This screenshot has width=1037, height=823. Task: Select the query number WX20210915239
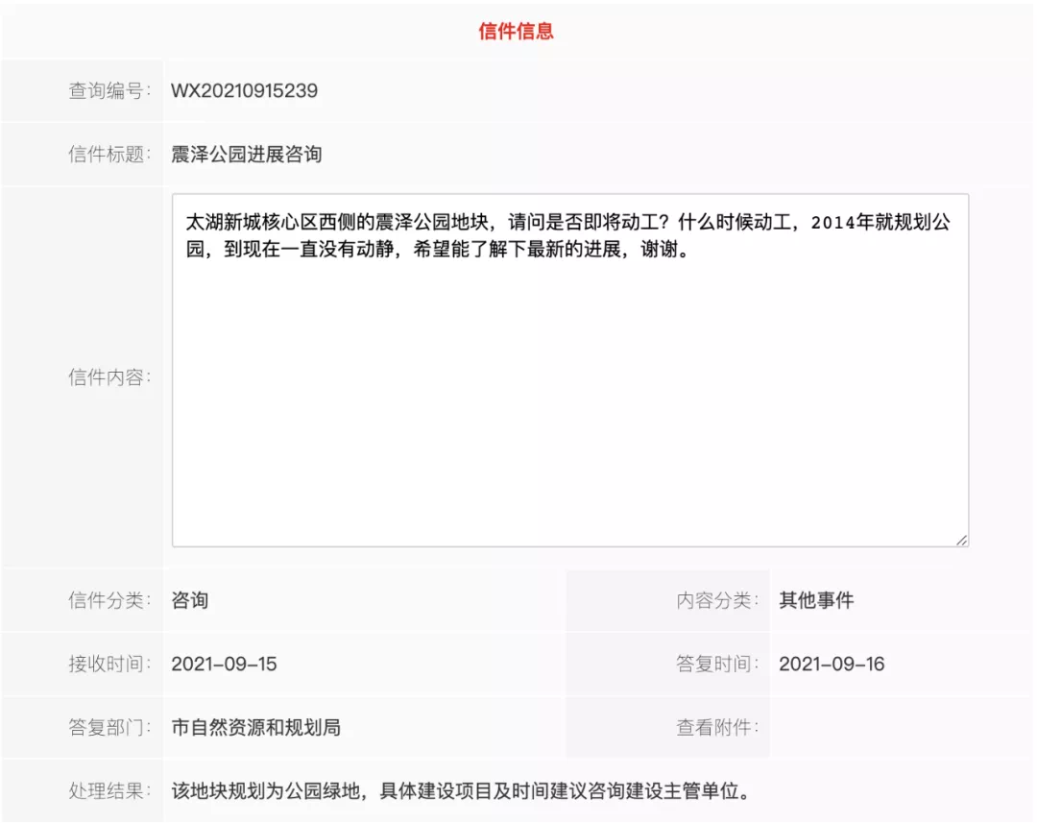pyautogui.click(x=244, y=91)
